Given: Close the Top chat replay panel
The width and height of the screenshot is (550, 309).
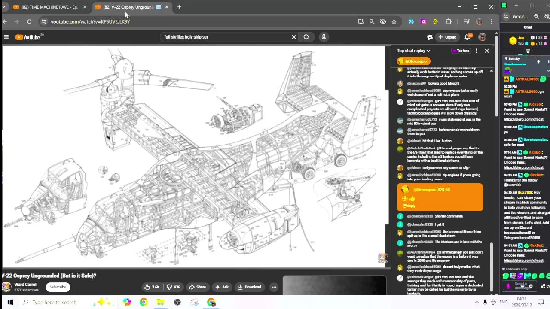Looking at the screenshot, I should (x=487, y=51).
